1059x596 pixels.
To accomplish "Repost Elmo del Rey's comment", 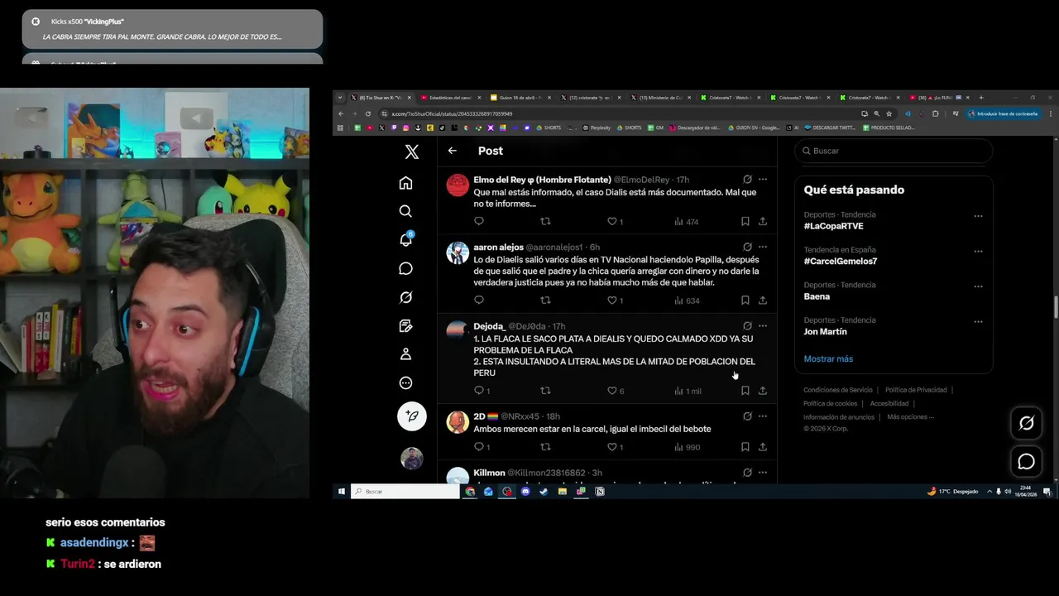I will point(545,221).
